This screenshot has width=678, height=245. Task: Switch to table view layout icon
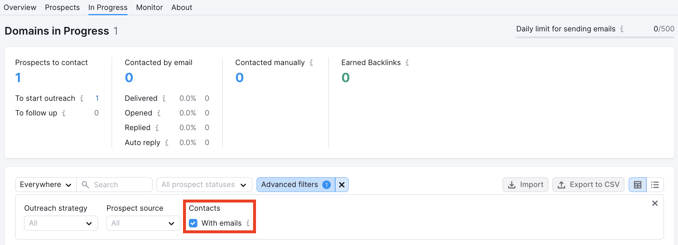[638, 185]
